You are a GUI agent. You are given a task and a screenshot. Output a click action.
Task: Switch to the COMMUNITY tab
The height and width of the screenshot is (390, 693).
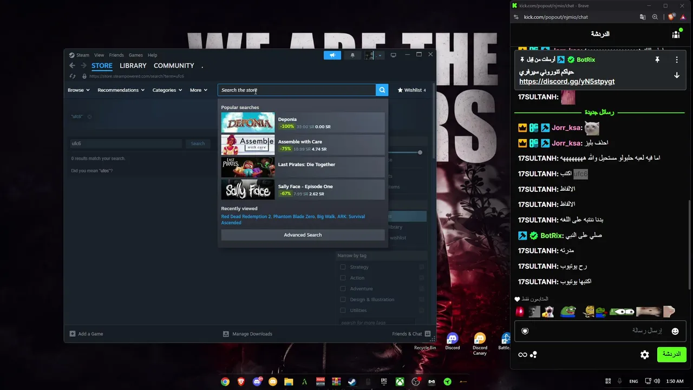(174, 66)
